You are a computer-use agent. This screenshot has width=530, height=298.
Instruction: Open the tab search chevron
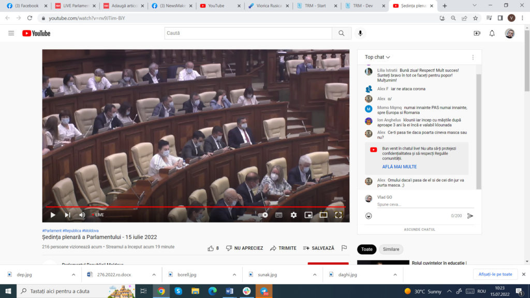click(x=475, y=6)
